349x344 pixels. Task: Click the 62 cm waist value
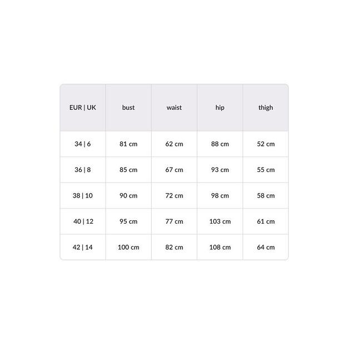coord(174,144)
